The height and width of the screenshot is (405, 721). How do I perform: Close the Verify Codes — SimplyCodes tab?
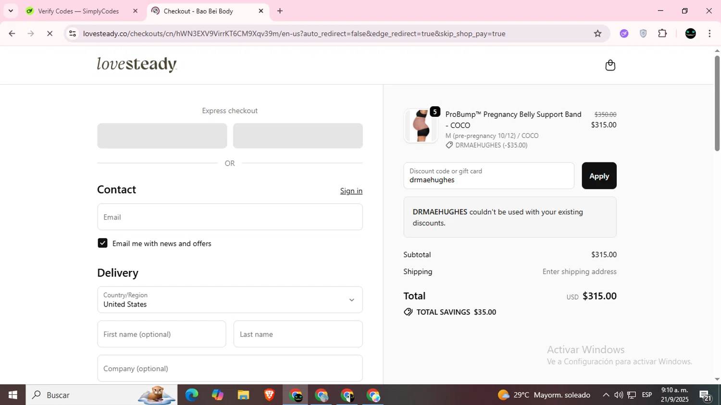[135, 11]
